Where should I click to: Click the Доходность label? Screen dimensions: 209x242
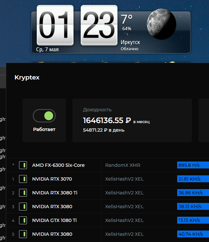click(97, 110)
